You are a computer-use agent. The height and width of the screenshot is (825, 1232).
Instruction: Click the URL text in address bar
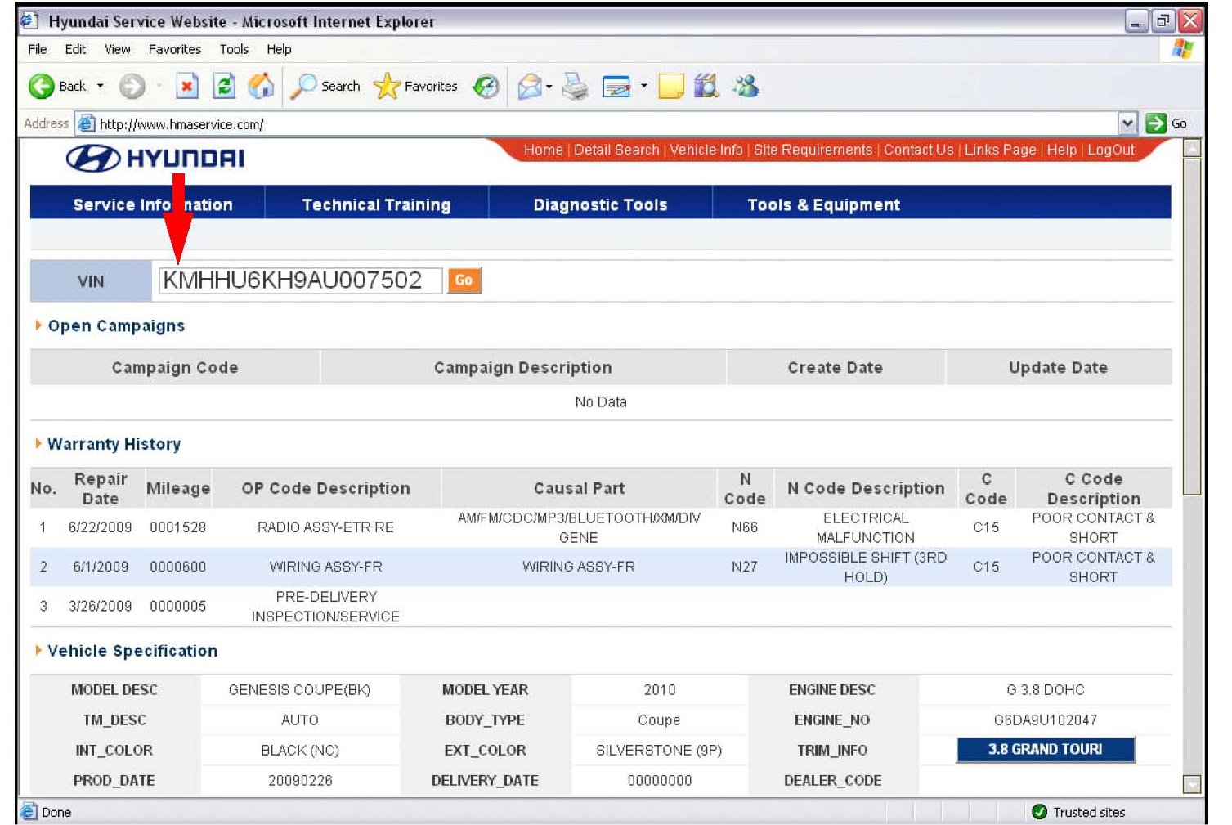click(181, 124)
